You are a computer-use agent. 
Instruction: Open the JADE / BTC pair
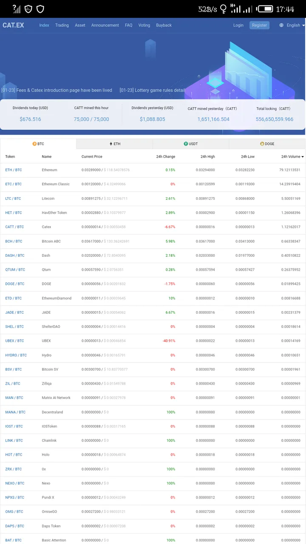pyautogui.click(x=14, y=312)
